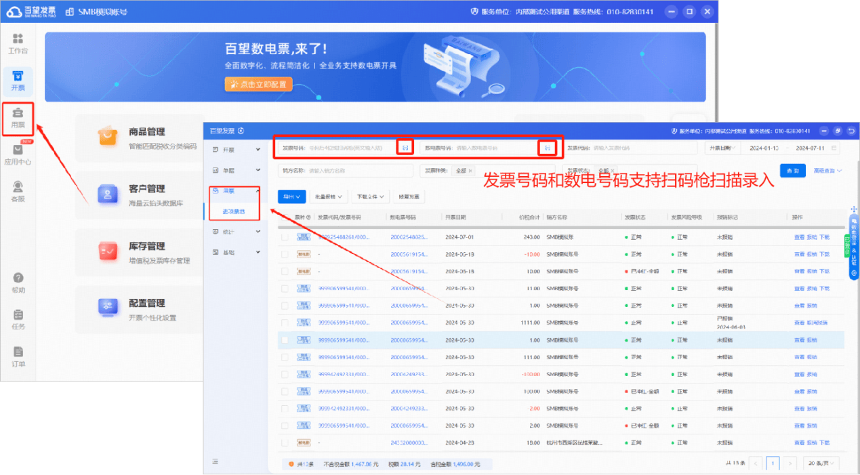Click the 点击立即配置 banner button
The width and height of the screenshot is (860, 475).
[x=258, y=84]
